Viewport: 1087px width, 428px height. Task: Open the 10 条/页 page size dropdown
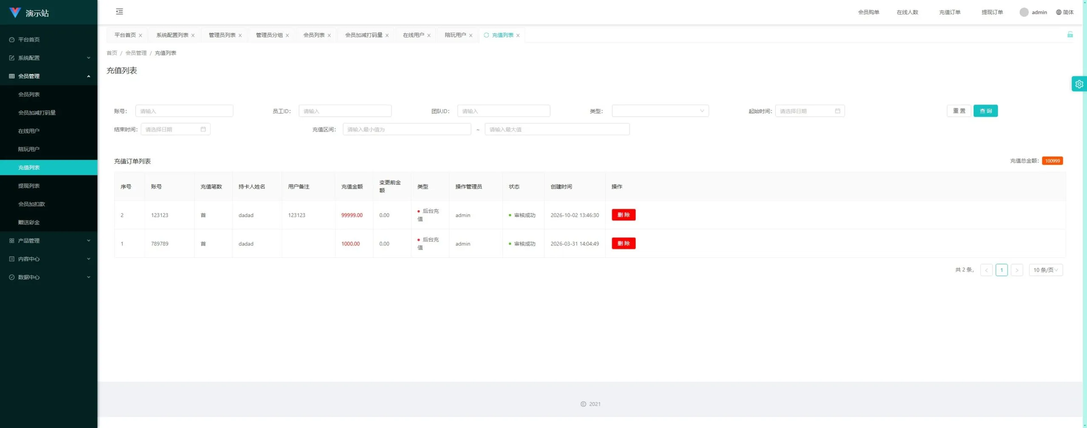pos(1045,270)
